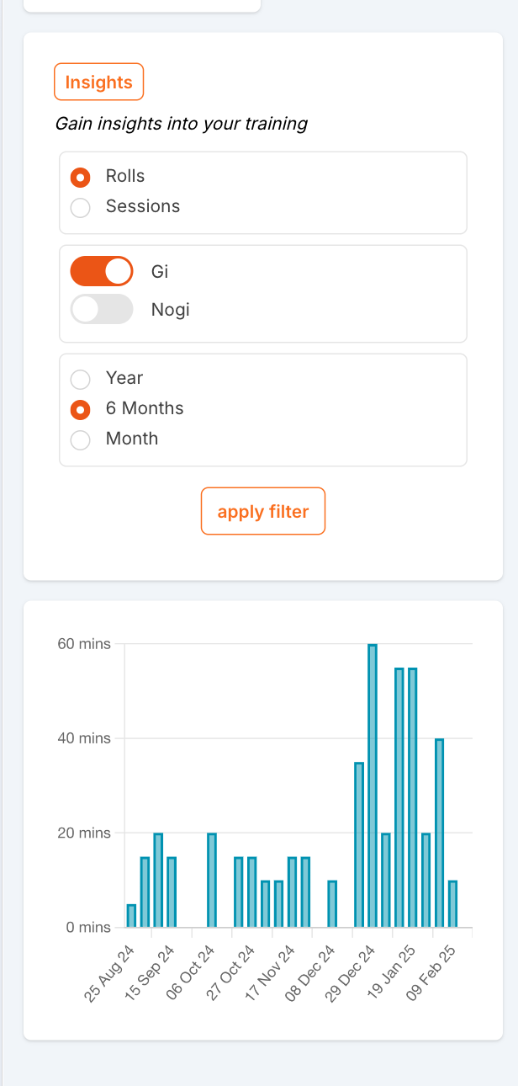Enable the Nogi toggle switch
The image size is (518, 1086).
[x=102, y=309]
